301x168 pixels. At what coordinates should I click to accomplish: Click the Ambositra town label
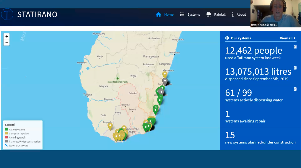point(154,38)
